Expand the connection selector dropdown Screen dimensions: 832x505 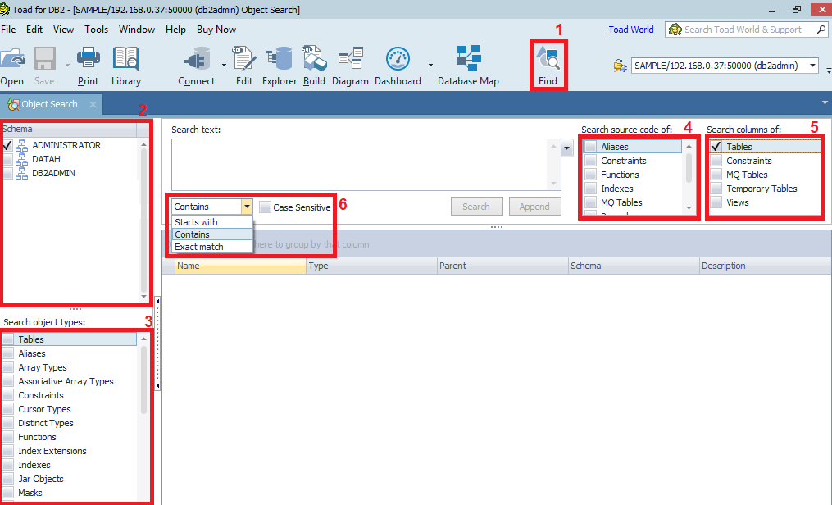812,66
